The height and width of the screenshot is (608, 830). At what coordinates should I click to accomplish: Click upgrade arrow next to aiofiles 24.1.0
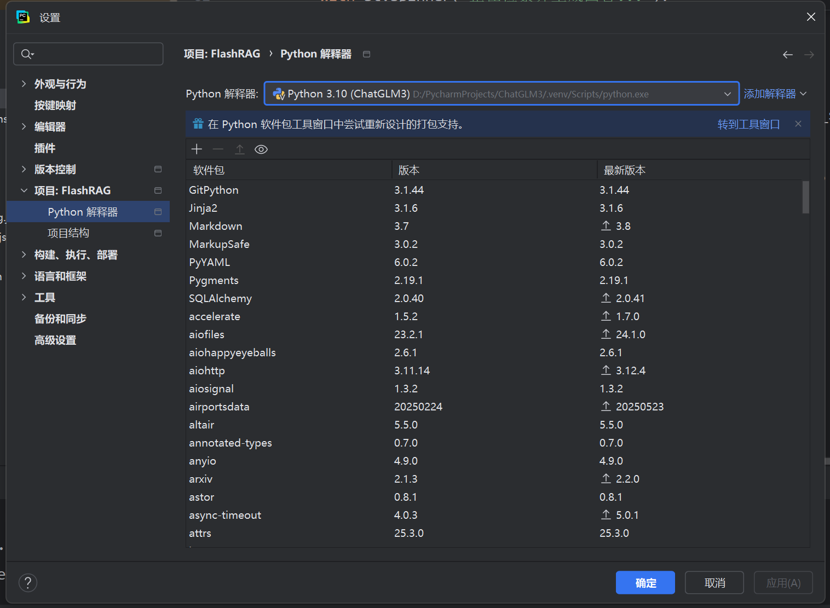[x=606, y=334]
